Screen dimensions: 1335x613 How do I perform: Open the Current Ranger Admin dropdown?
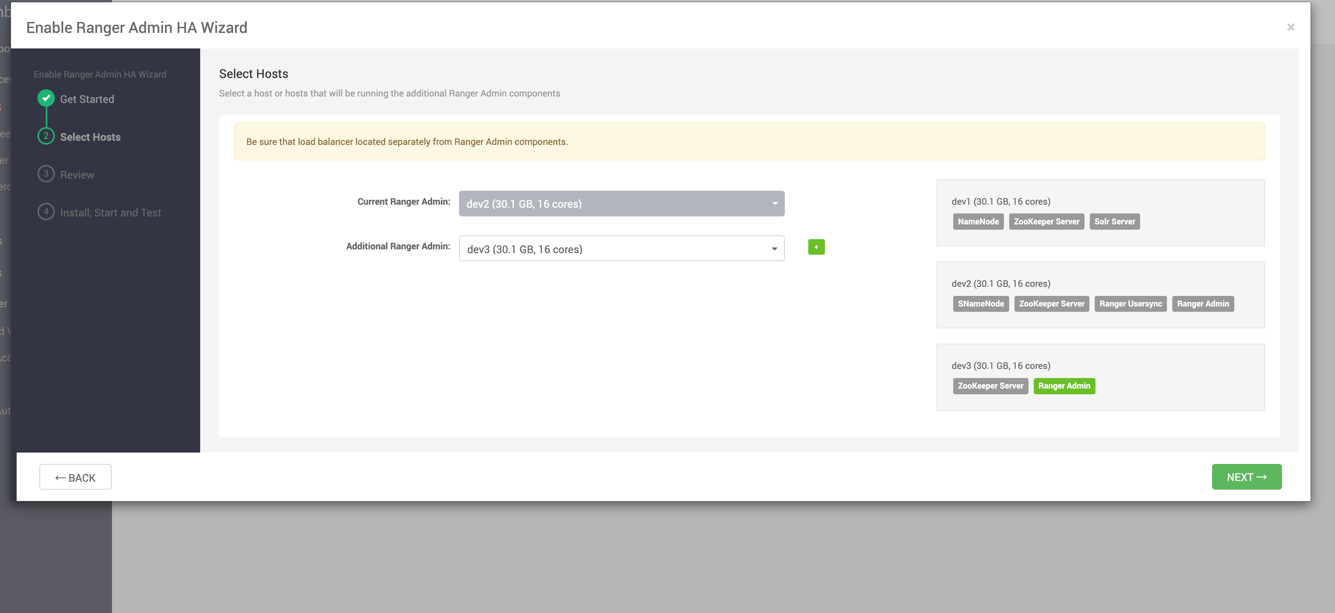coord(621,204)
